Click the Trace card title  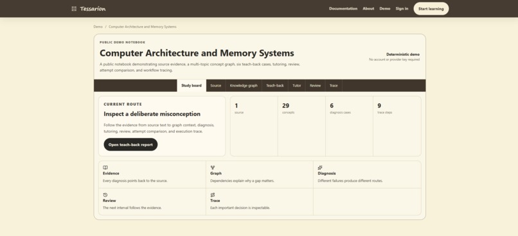click(215, 200)
